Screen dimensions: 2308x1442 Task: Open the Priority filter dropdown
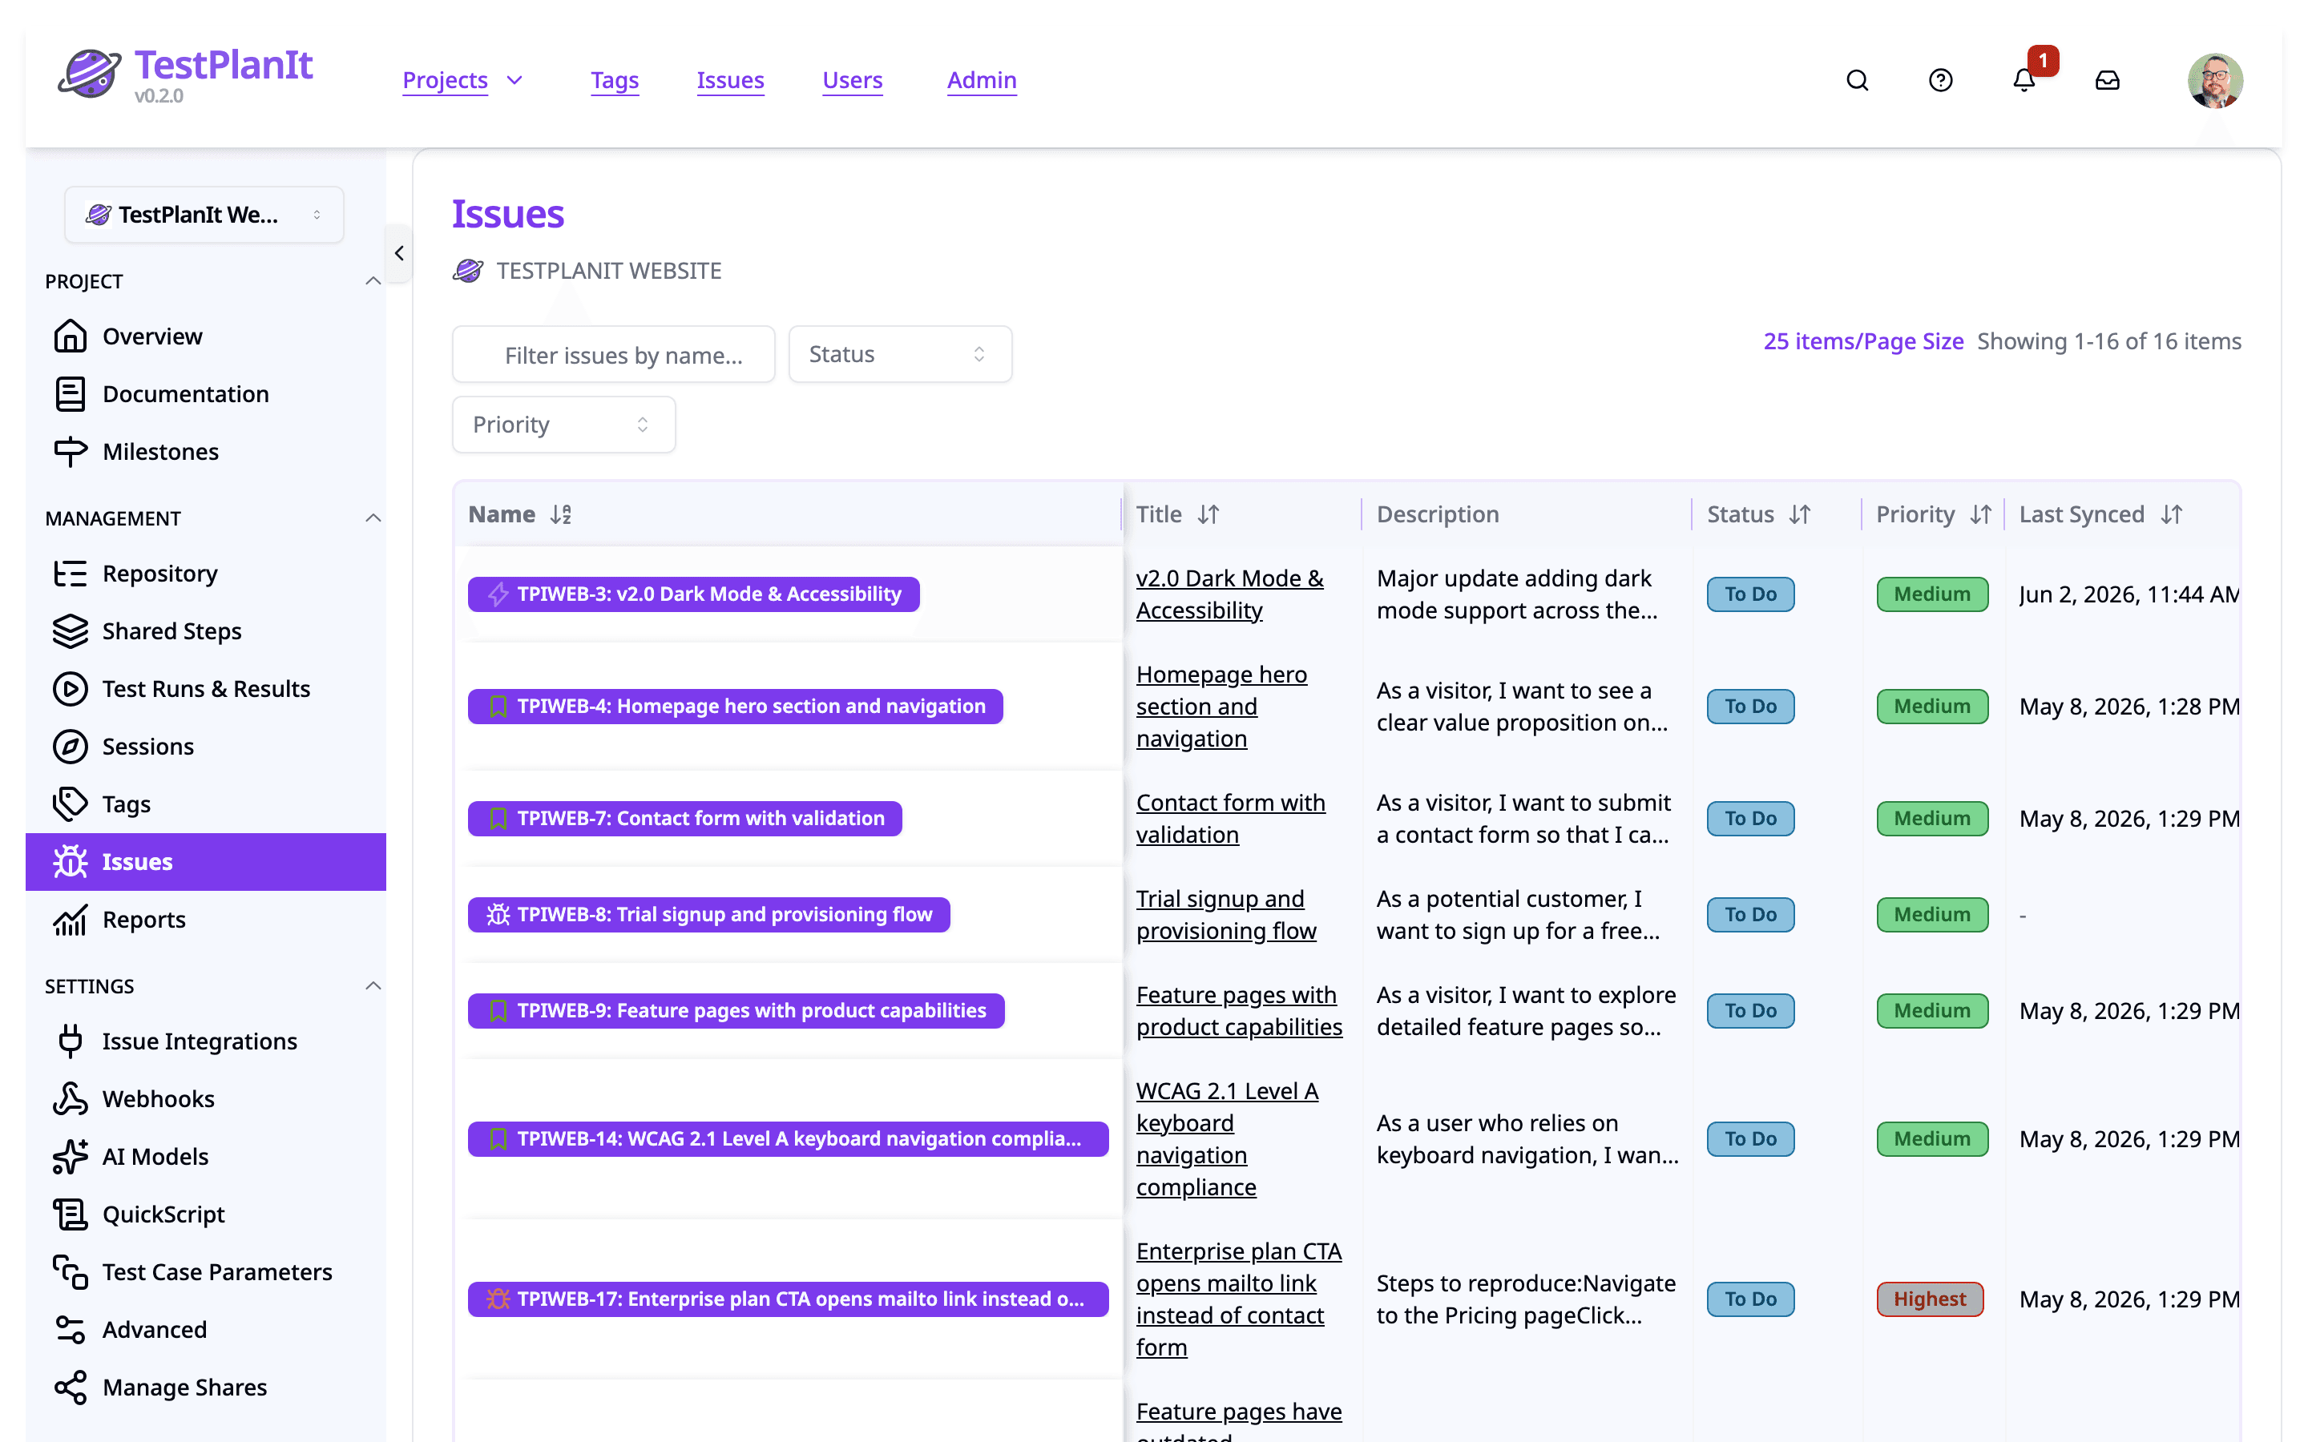tap(563, 425)
